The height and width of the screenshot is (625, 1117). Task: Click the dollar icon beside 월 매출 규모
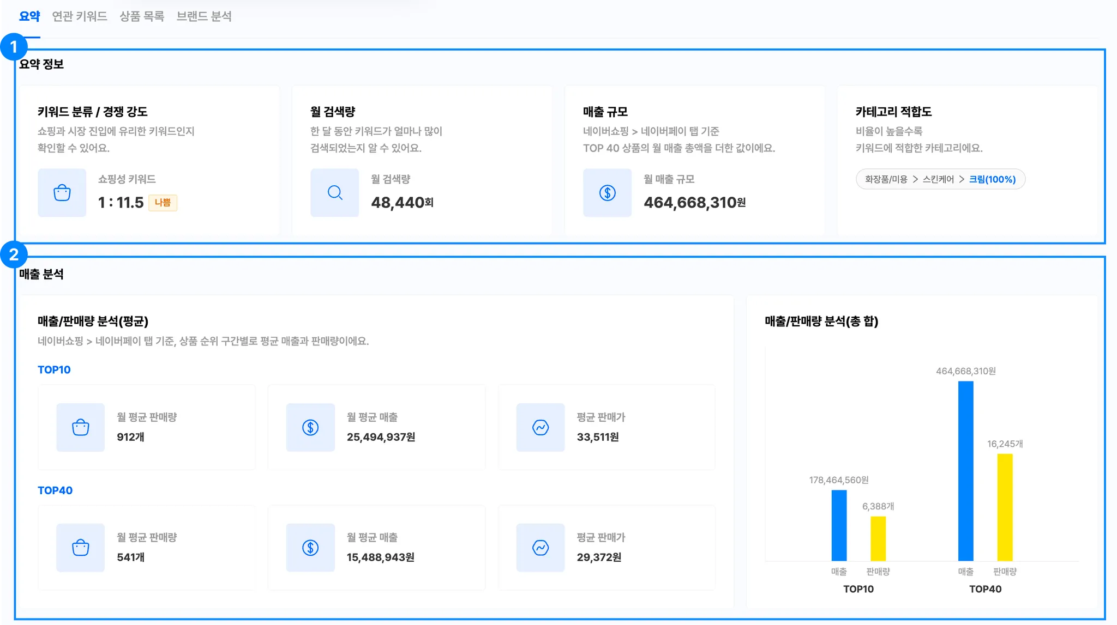tap(608, 193)
